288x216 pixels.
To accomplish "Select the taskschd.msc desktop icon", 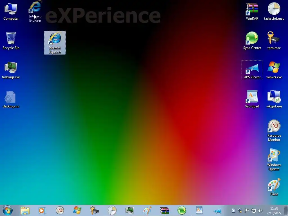I will click(x=274, y=11).
